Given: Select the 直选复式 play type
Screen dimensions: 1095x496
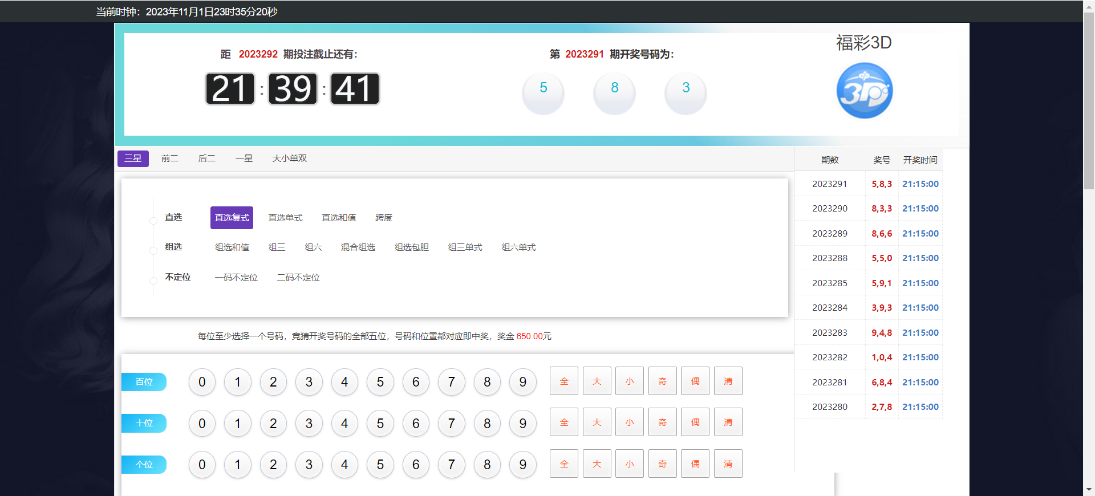Looking at the screenshot, I should tap(232, 218).
